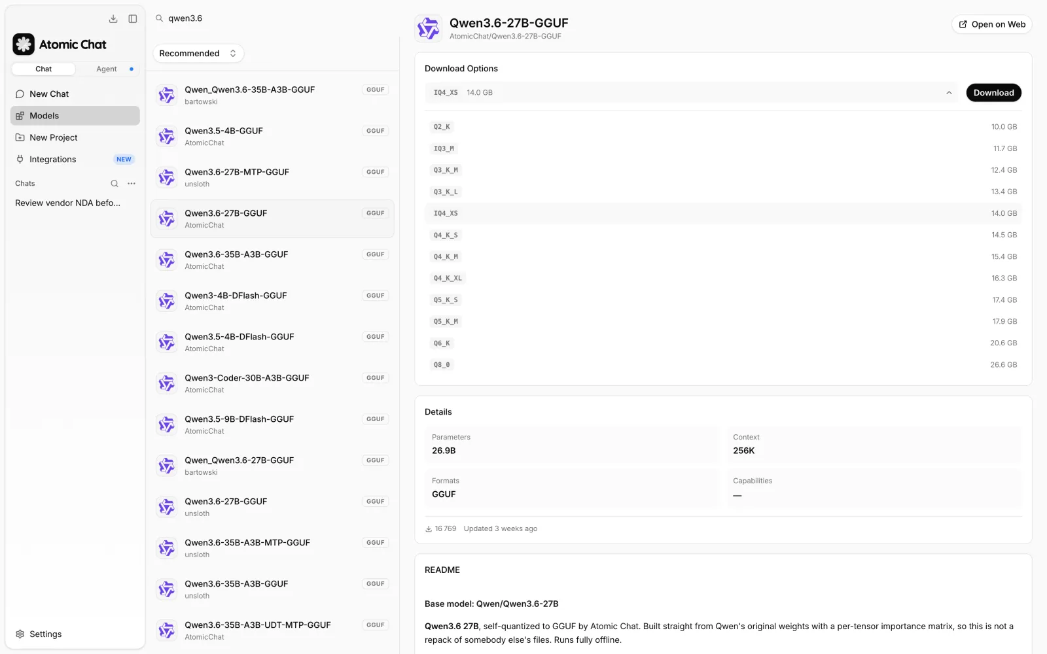The height and width of the screenshot is (654, 1047).
Task: Choose the IQ4_XS 14.0 GB list option
Action: tap(723, 213)
